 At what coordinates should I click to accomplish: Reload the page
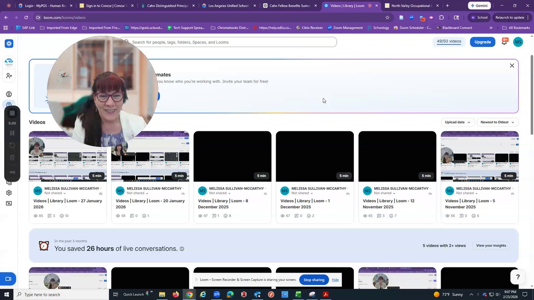pyautogui.click(x=26, y=17)
